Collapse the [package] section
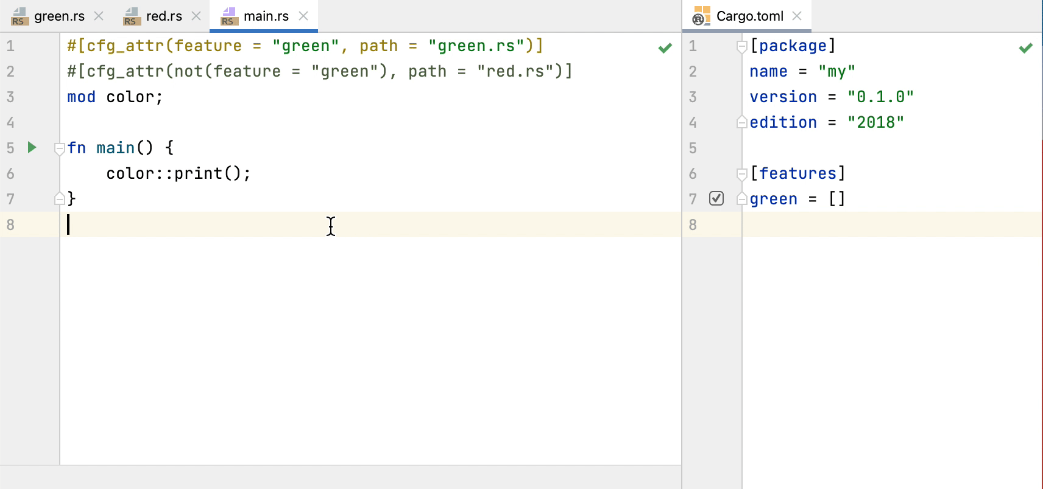This screenshot has height=489, width=1043. [741, 47]
